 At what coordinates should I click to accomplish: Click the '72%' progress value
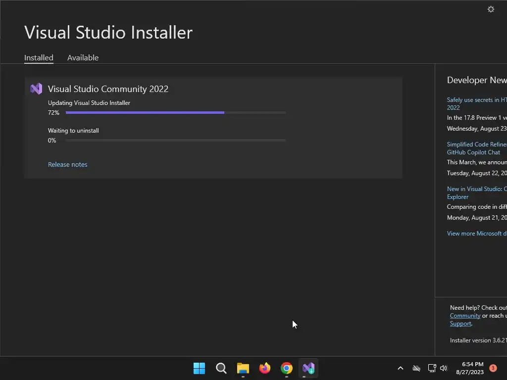(x=53, y=113)
